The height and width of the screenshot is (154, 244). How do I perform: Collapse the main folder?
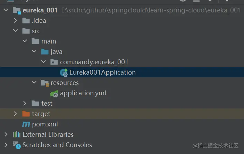point(25,41)
